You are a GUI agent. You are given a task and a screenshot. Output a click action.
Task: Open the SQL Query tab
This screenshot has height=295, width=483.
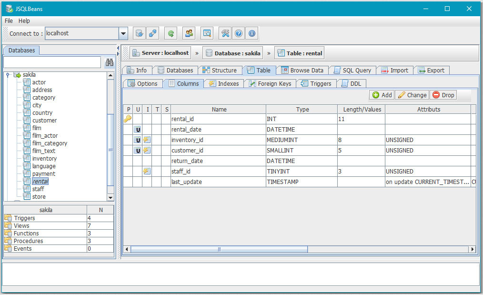coord(352,70)
